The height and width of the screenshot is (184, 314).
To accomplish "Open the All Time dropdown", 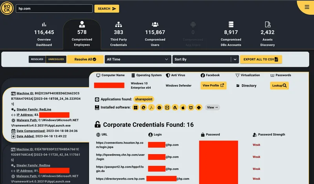I will click(137, 60).
